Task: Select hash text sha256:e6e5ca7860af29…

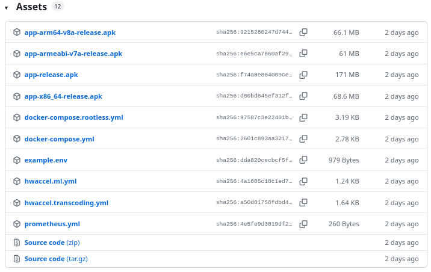Action: point(254,54)
